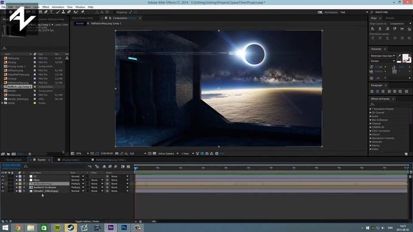
Task: Open Active Camera view dropdown
Action: [168, 153]
